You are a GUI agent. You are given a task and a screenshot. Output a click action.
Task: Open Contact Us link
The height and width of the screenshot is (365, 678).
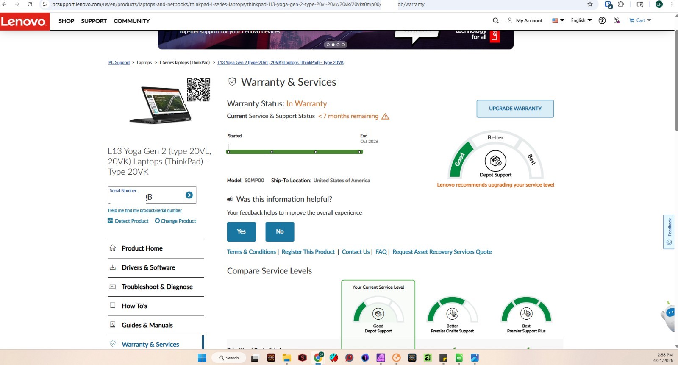click(x=356, y=252)
